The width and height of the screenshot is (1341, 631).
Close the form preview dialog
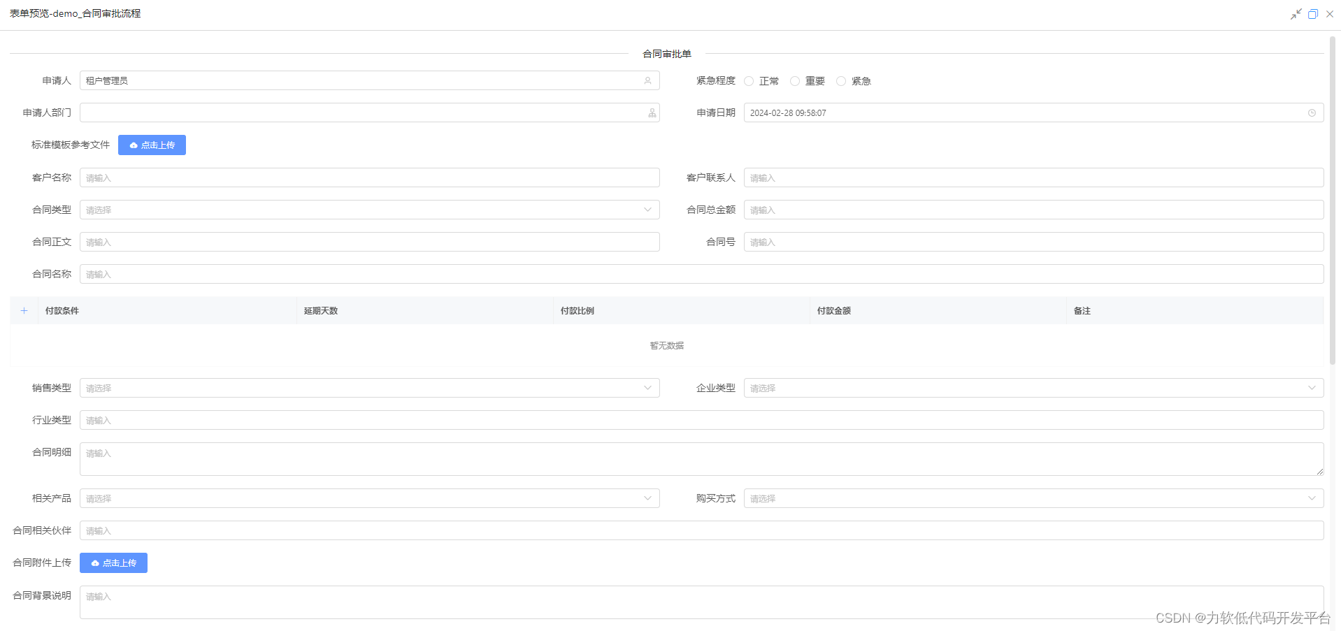[x=1330, y=14]
